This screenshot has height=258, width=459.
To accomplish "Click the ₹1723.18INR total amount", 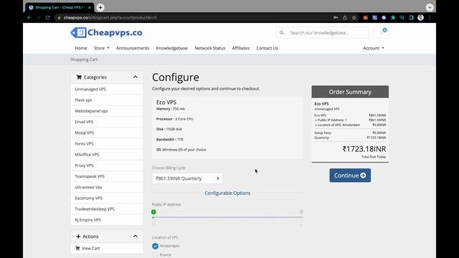I will (364, 149).
